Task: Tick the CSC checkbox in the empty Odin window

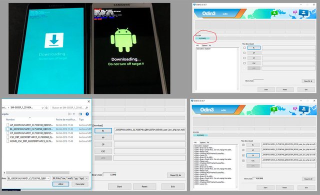Action: (244, 63)
